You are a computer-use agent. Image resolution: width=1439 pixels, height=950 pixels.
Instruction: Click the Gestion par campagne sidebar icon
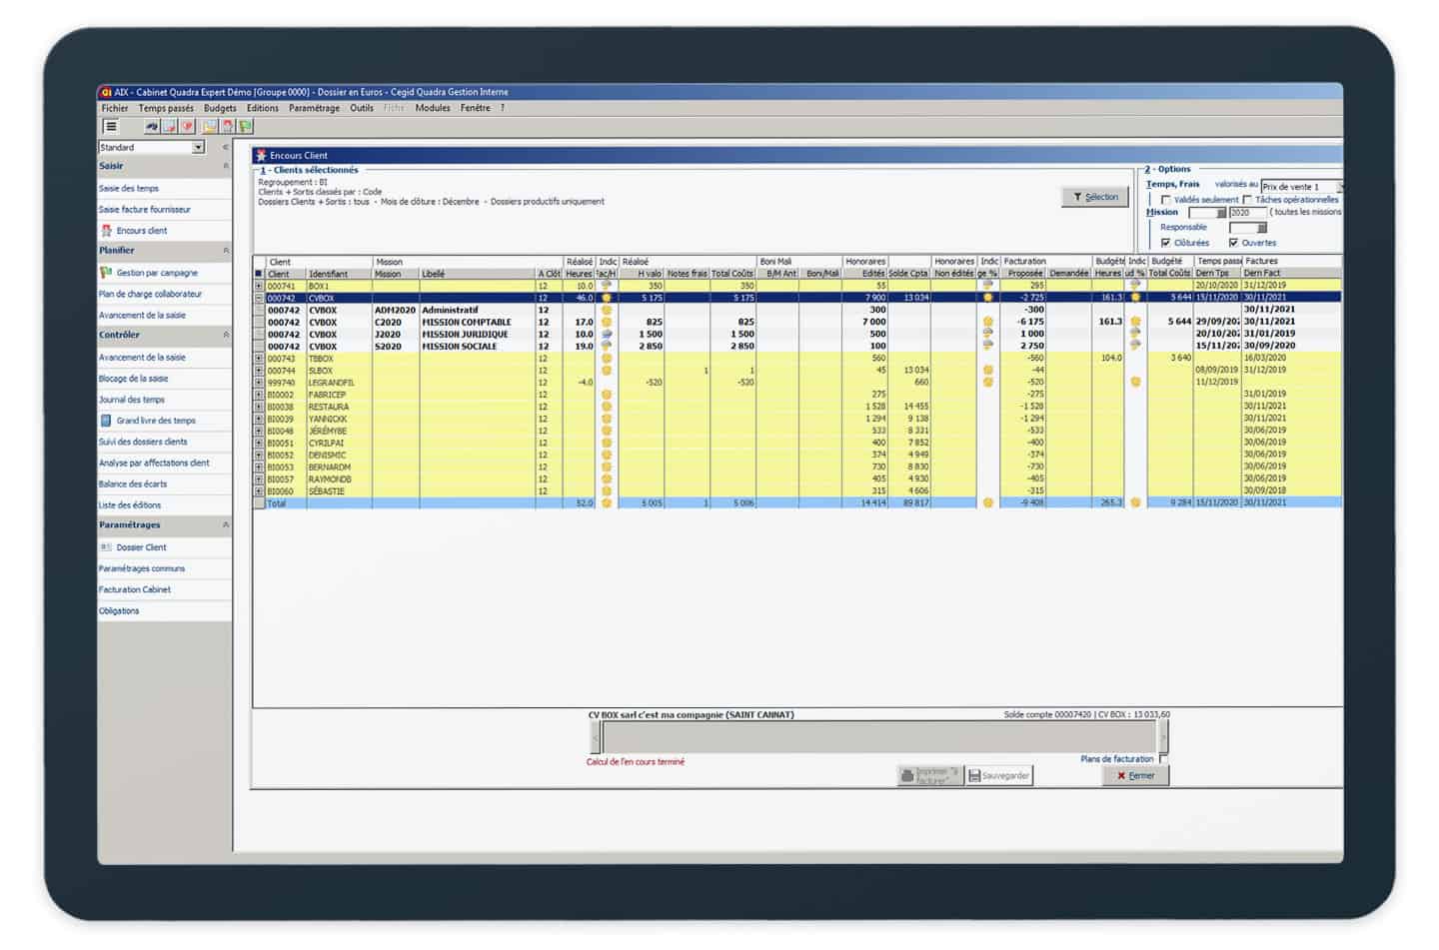106,273
